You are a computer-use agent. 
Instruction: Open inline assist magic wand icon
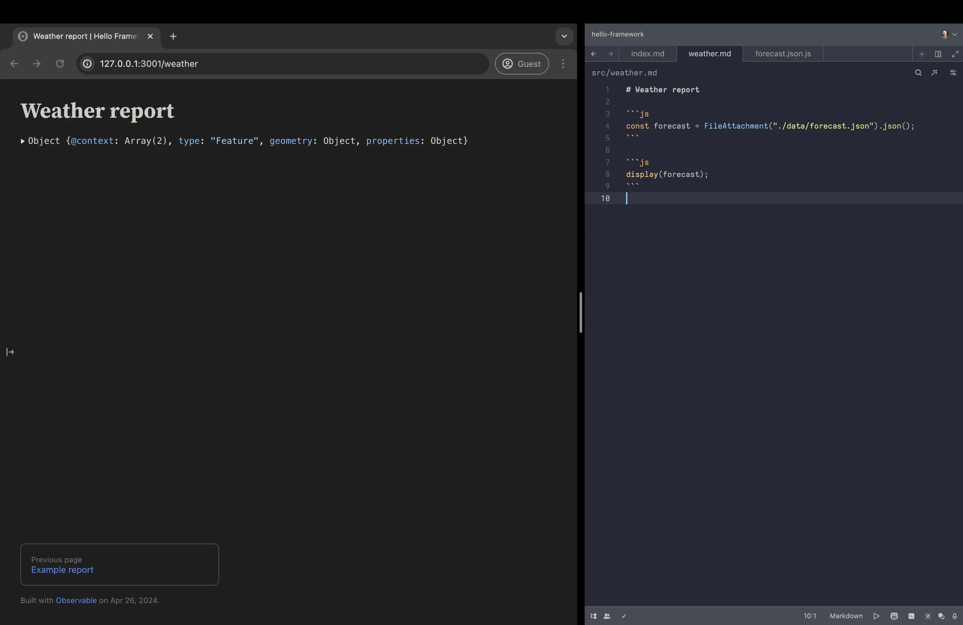(x=935, y=73)
